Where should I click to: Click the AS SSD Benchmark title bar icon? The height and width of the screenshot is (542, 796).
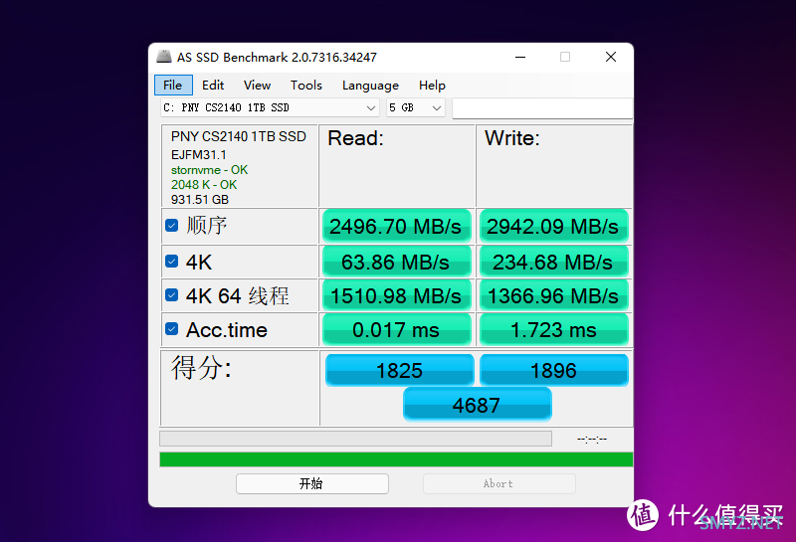[164, 57]
